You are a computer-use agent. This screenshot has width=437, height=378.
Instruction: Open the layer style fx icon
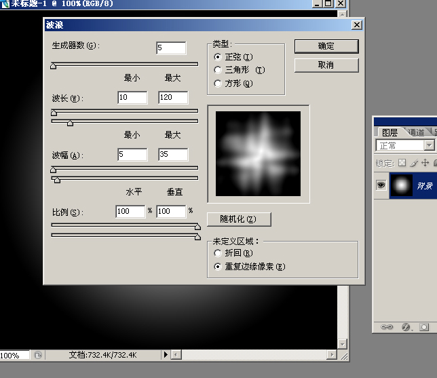tap(406, 326)
